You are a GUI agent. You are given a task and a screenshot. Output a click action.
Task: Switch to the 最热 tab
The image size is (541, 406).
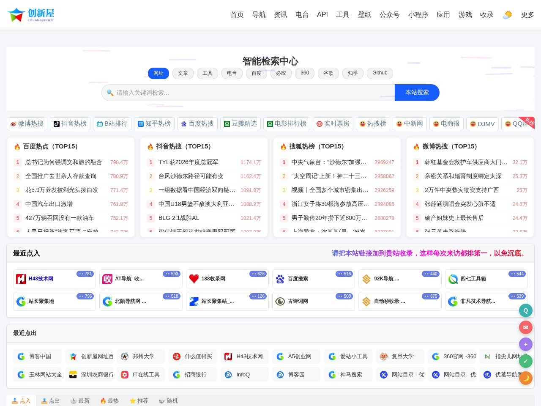pyautogui.click(x=109, y=401)
